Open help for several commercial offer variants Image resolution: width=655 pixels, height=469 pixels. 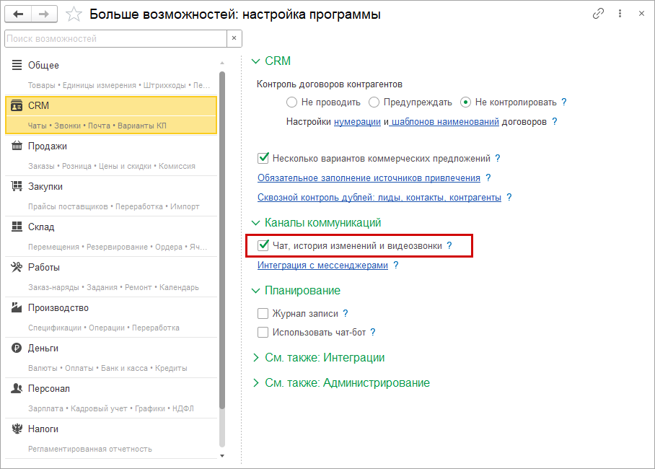[x=498, y=158]
